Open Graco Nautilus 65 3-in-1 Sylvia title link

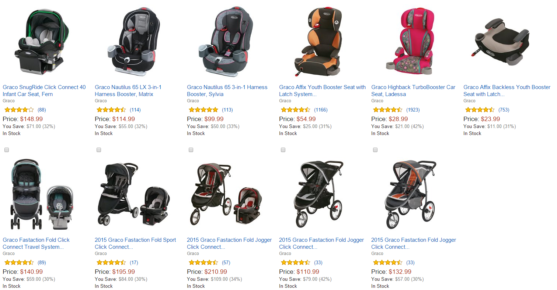click(227, 91)
